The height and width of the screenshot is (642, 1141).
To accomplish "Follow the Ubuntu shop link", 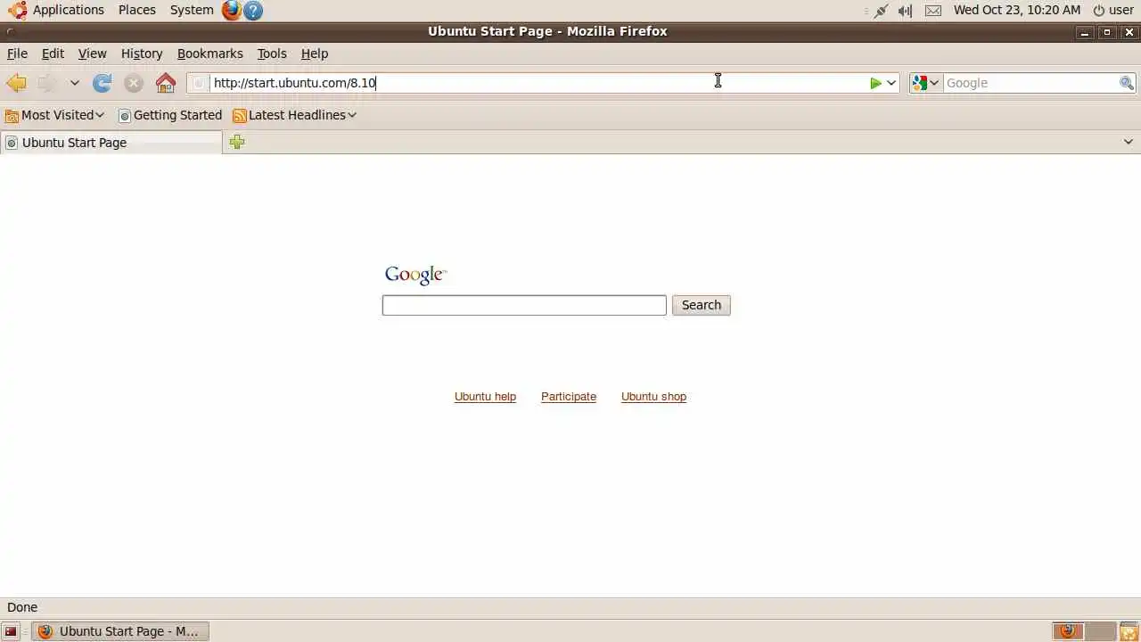I will click(653, 397).
